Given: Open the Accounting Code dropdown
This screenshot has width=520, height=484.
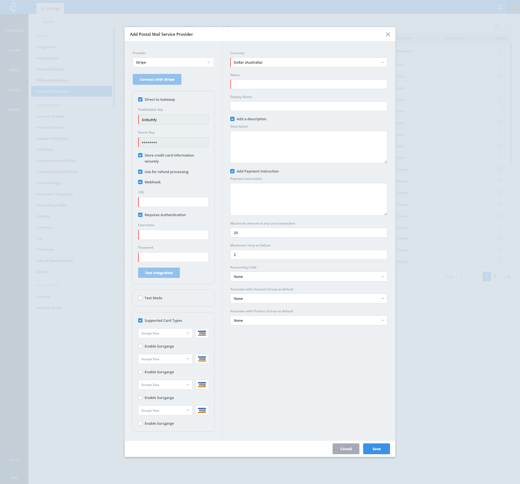Looking at the screenshot, I should [308, 277].
